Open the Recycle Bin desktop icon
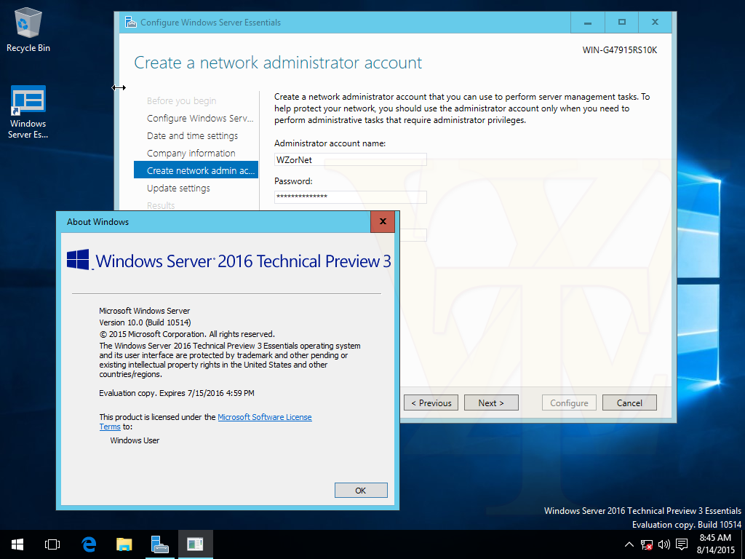 (x=28, y=29)
